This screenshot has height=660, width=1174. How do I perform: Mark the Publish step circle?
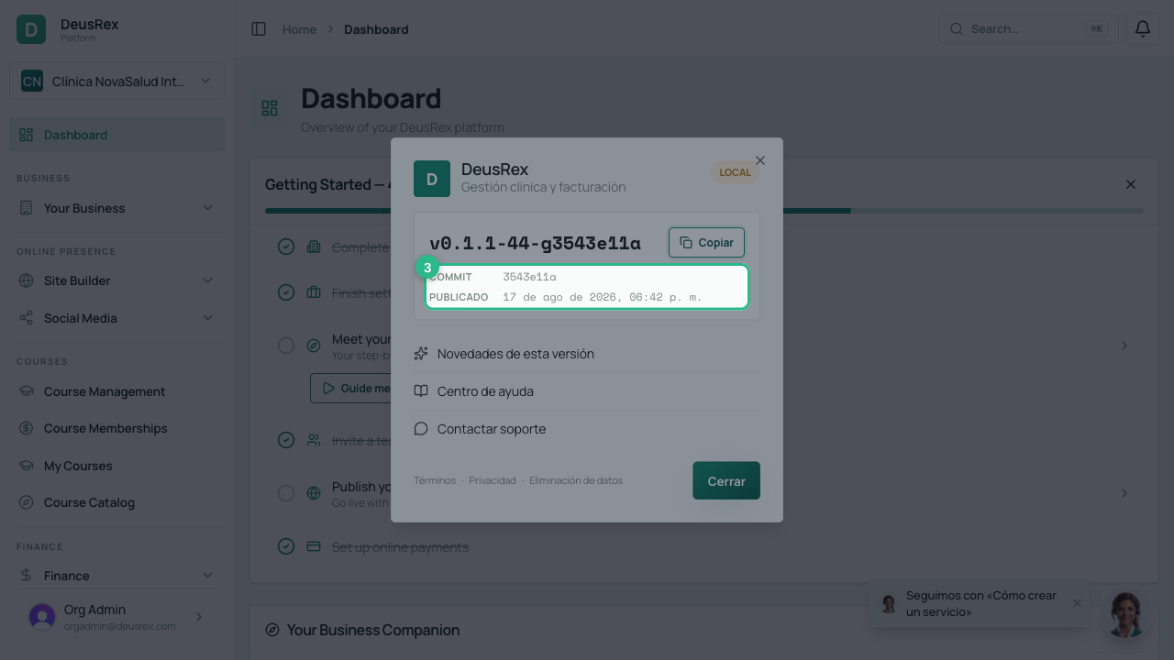286,493
